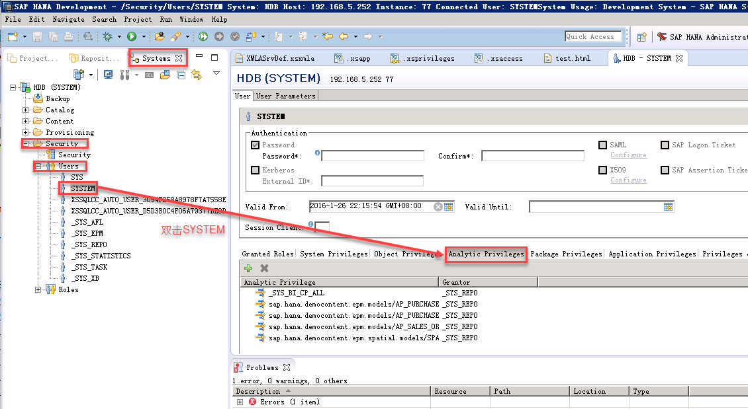Screen dimensions: 748x409
Task: Click the Confirm password field
Action: pos(533,156)
